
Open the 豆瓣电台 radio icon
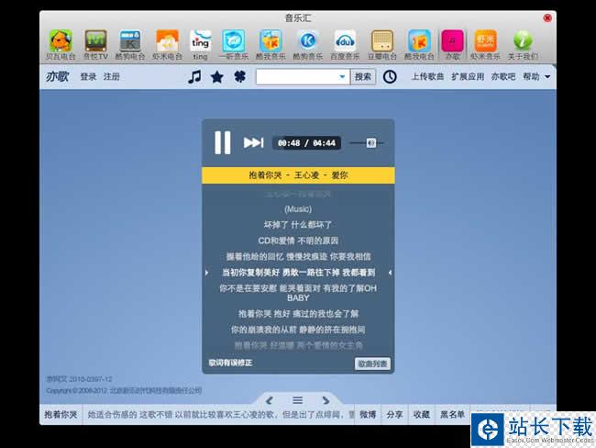click(x=382, y=41)
